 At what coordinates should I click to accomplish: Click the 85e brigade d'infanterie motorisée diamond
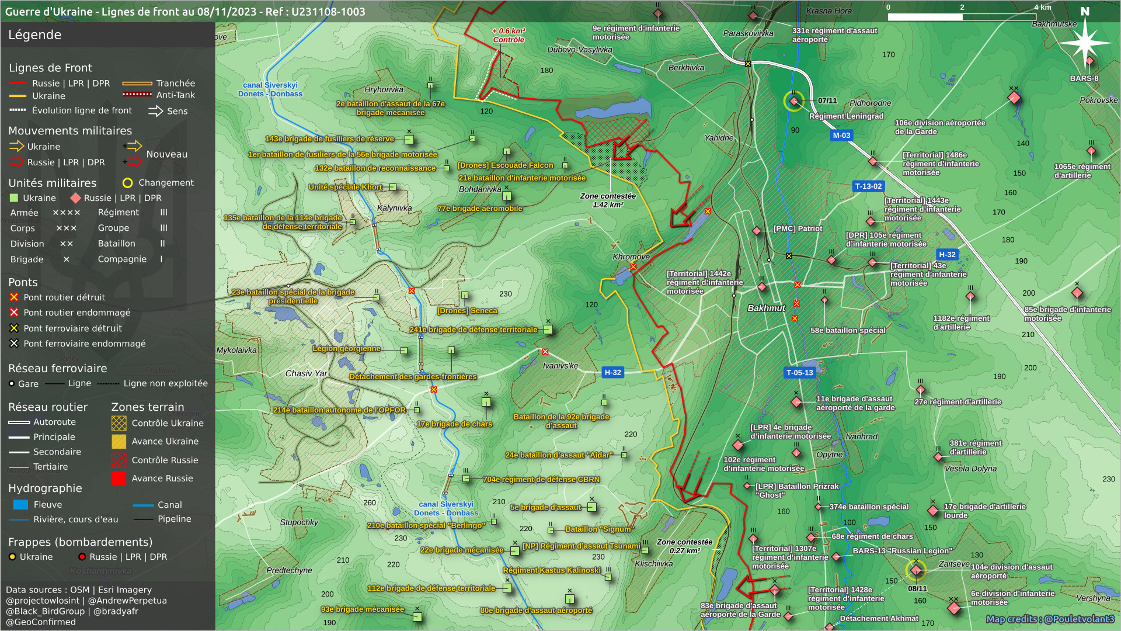pos(1077,293)
